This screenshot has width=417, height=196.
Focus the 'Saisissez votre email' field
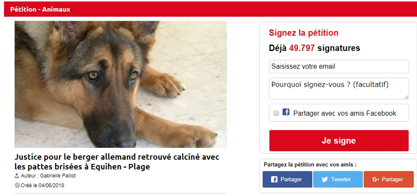339,66
